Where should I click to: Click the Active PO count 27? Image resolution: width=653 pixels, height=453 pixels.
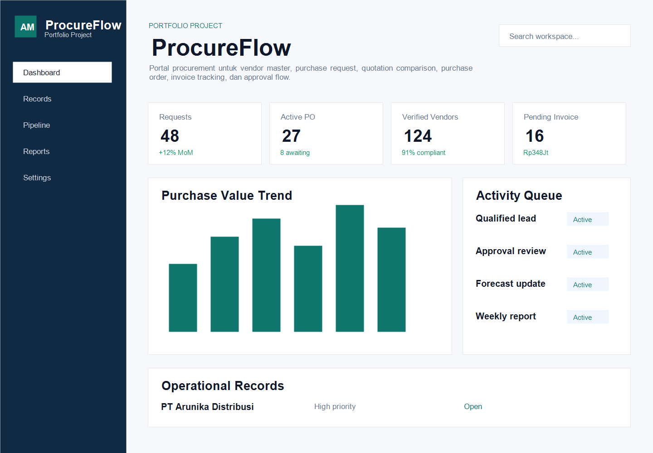pyautogui.click(x=291, y=136)
